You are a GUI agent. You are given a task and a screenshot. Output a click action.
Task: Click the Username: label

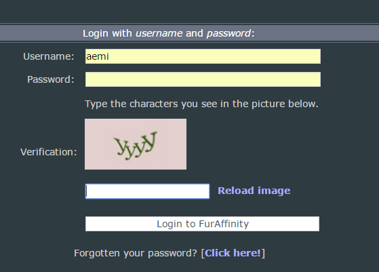pyautogui.click(x=49, y=56)
